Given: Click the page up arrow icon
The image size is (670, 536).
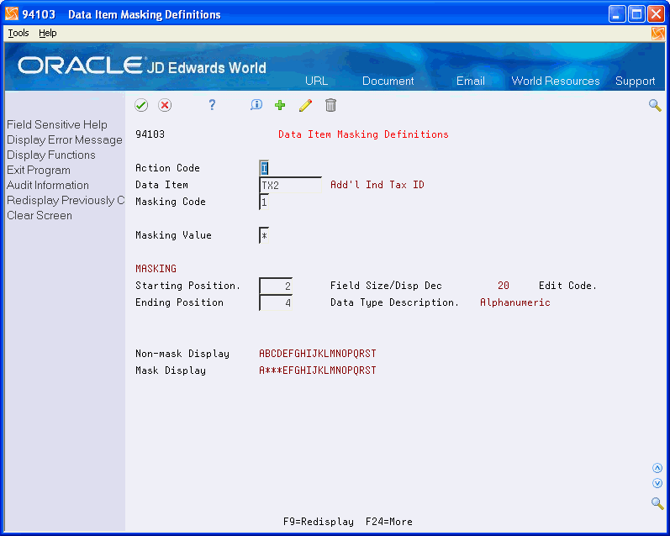Looking at the screenshot, I should (x=657, y=468).
